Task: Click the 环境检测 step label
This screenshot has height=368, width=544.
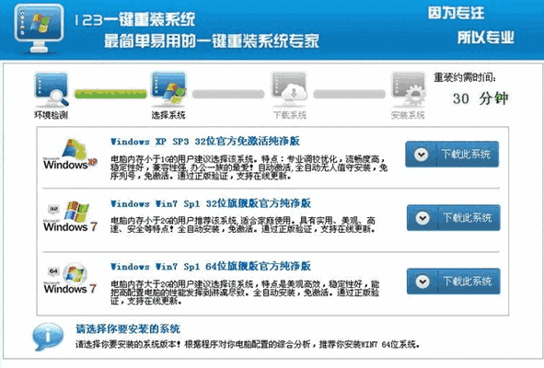Action: 51,115
